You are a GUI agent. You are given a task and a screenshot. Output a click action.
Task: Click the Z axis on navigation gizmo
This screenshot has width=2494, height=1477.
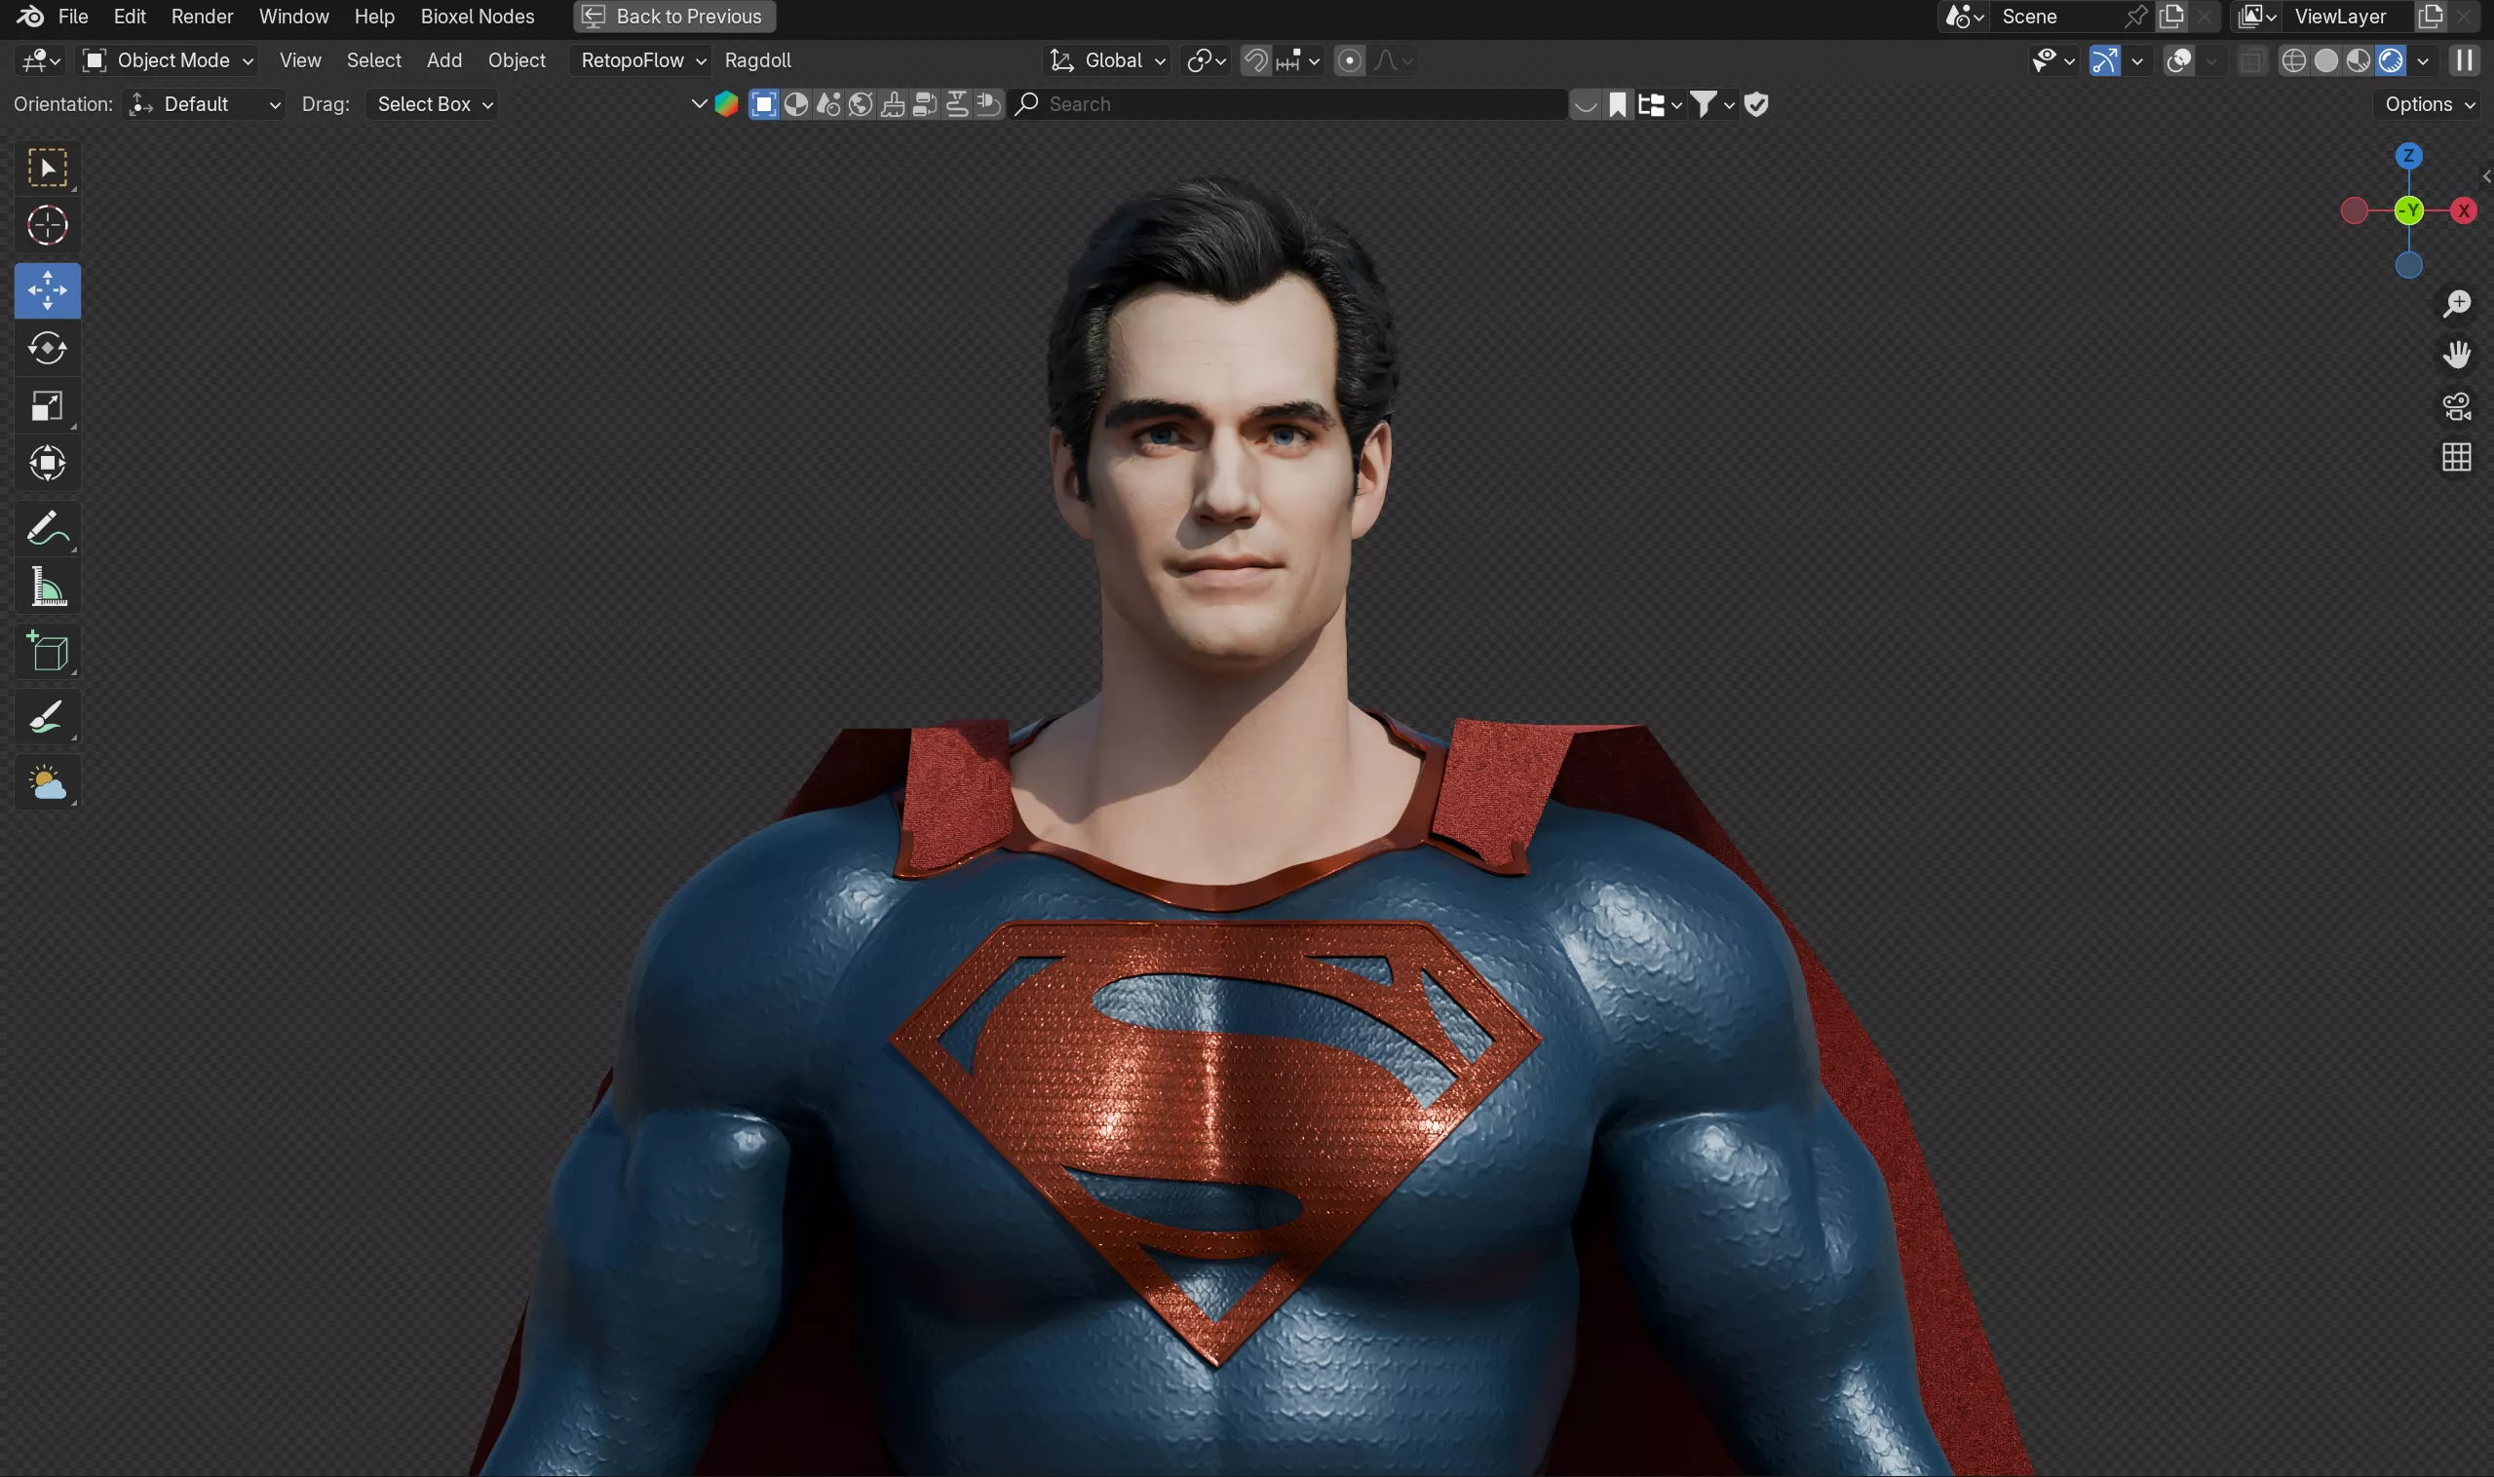click(x=2408, y=155)
